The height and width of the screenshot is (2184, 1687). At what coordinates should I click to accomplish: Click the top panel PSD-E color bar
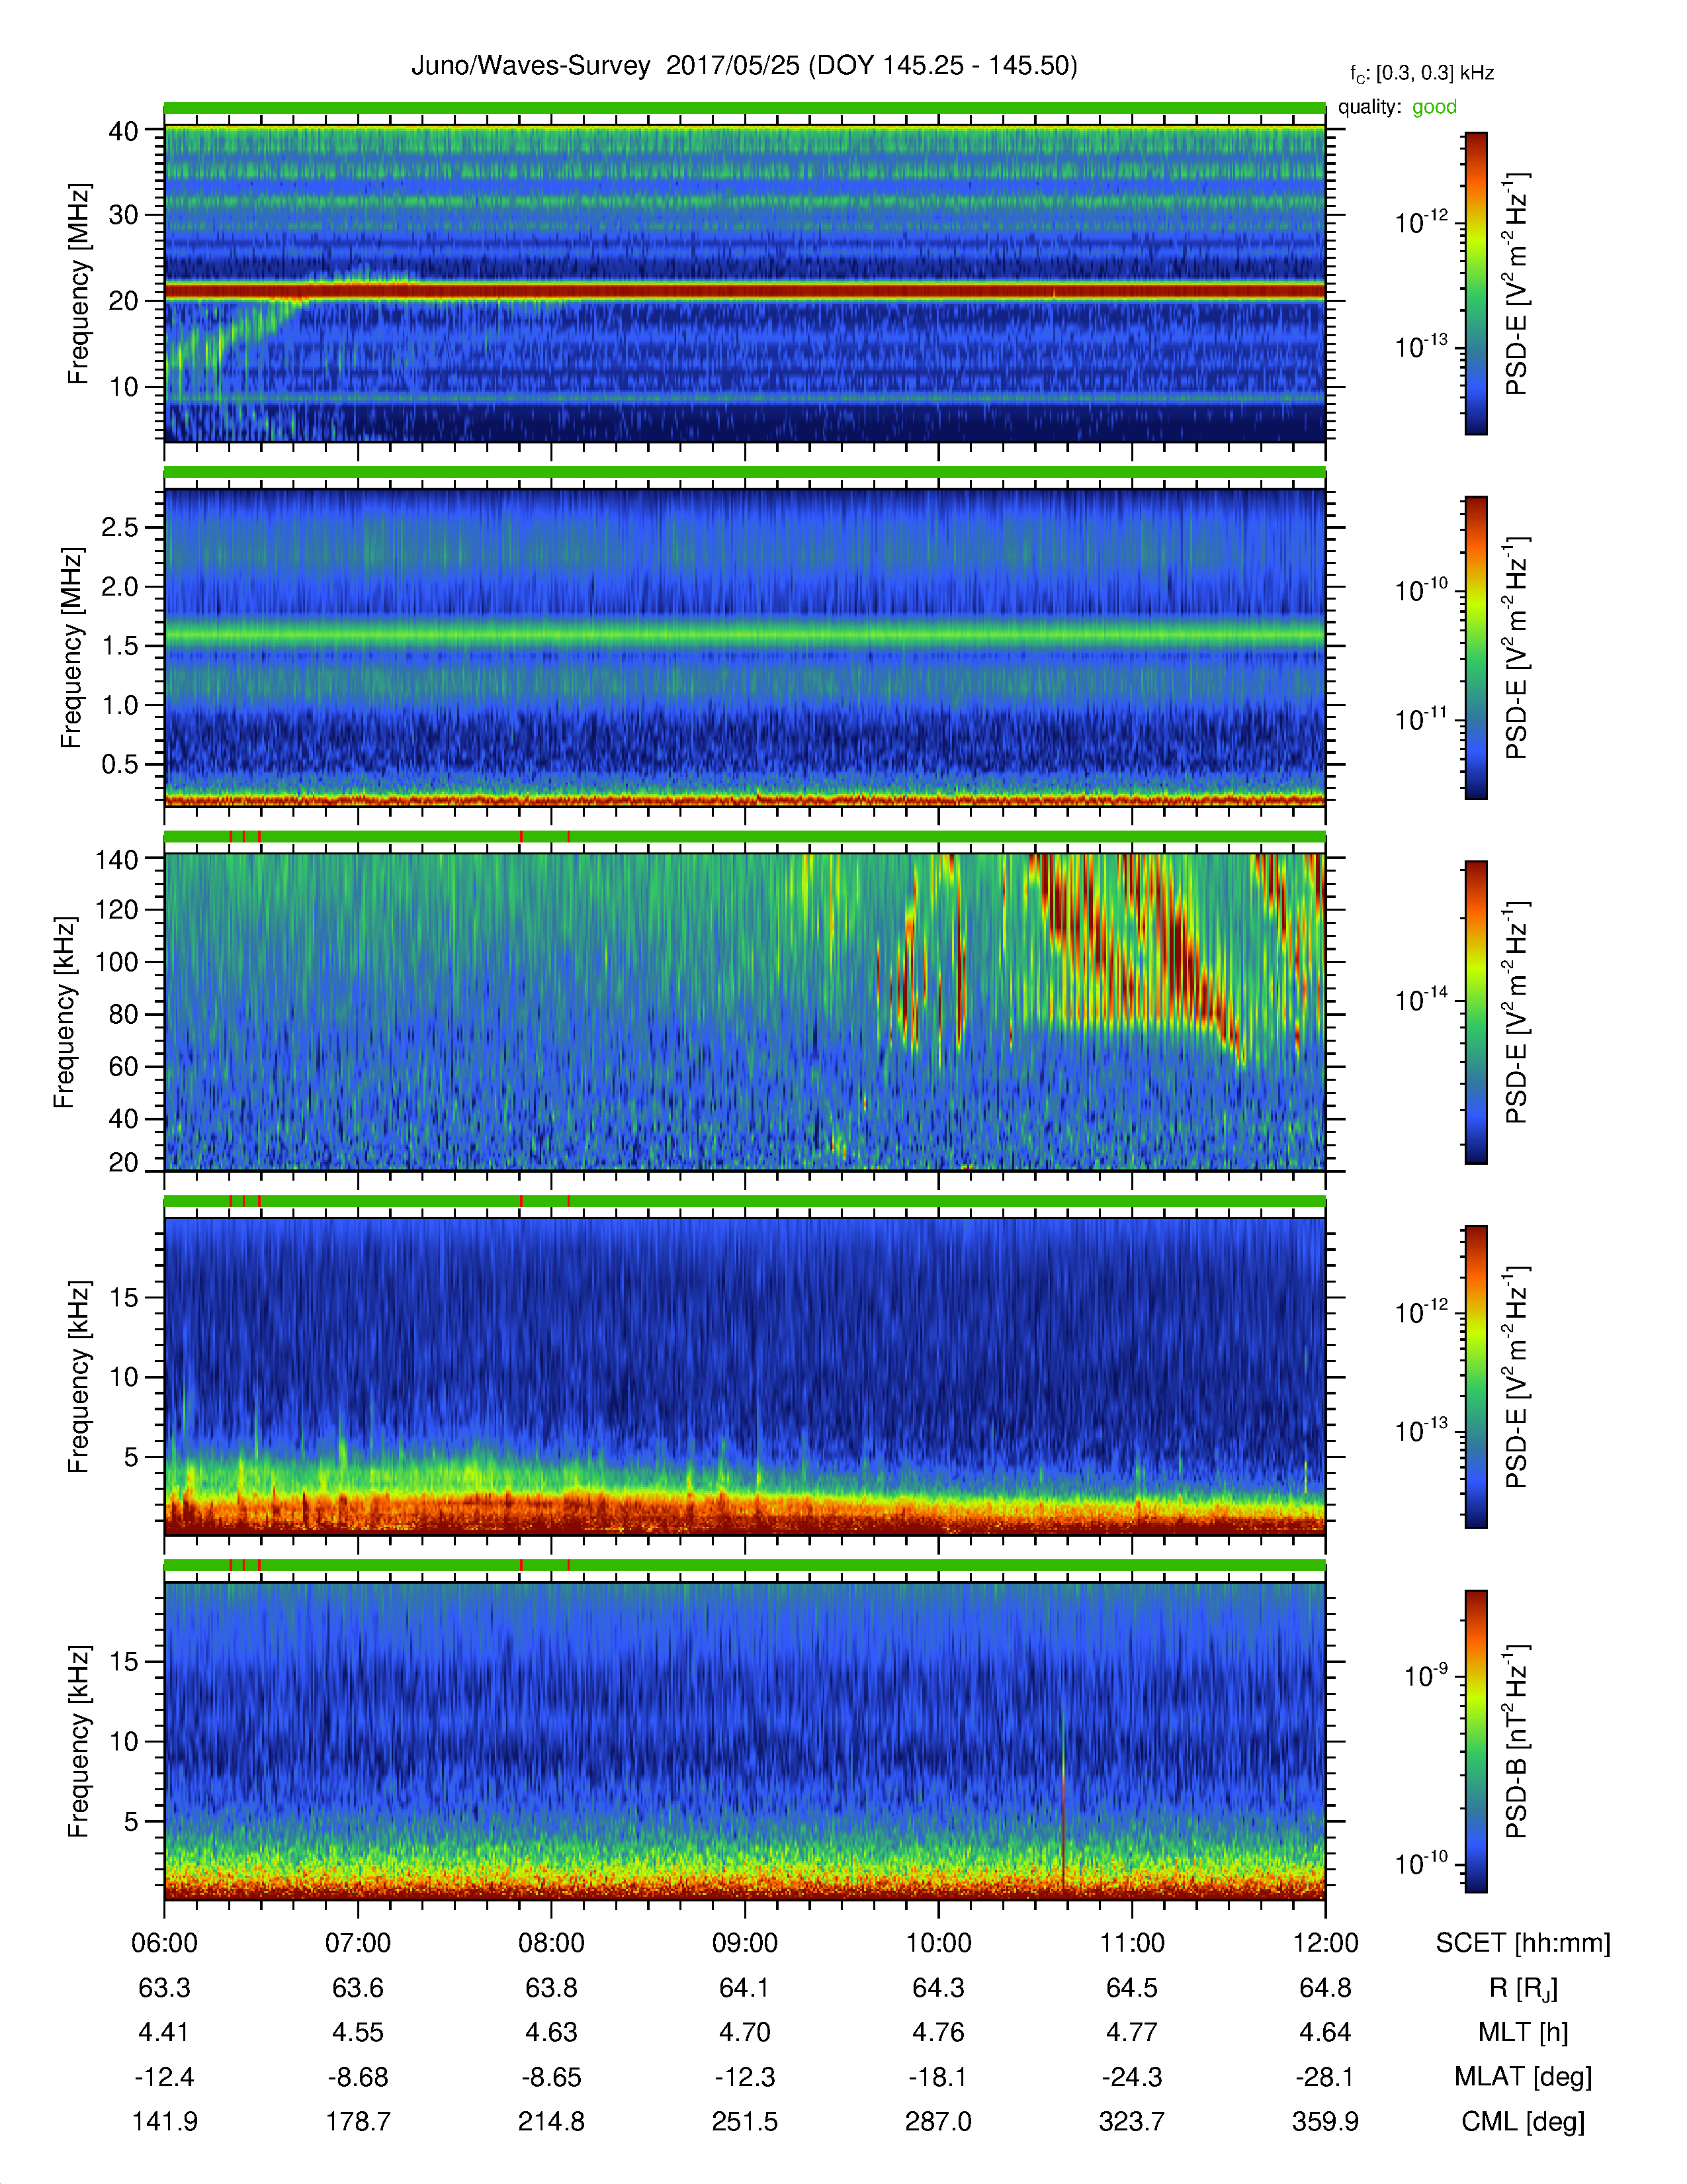1475,283
